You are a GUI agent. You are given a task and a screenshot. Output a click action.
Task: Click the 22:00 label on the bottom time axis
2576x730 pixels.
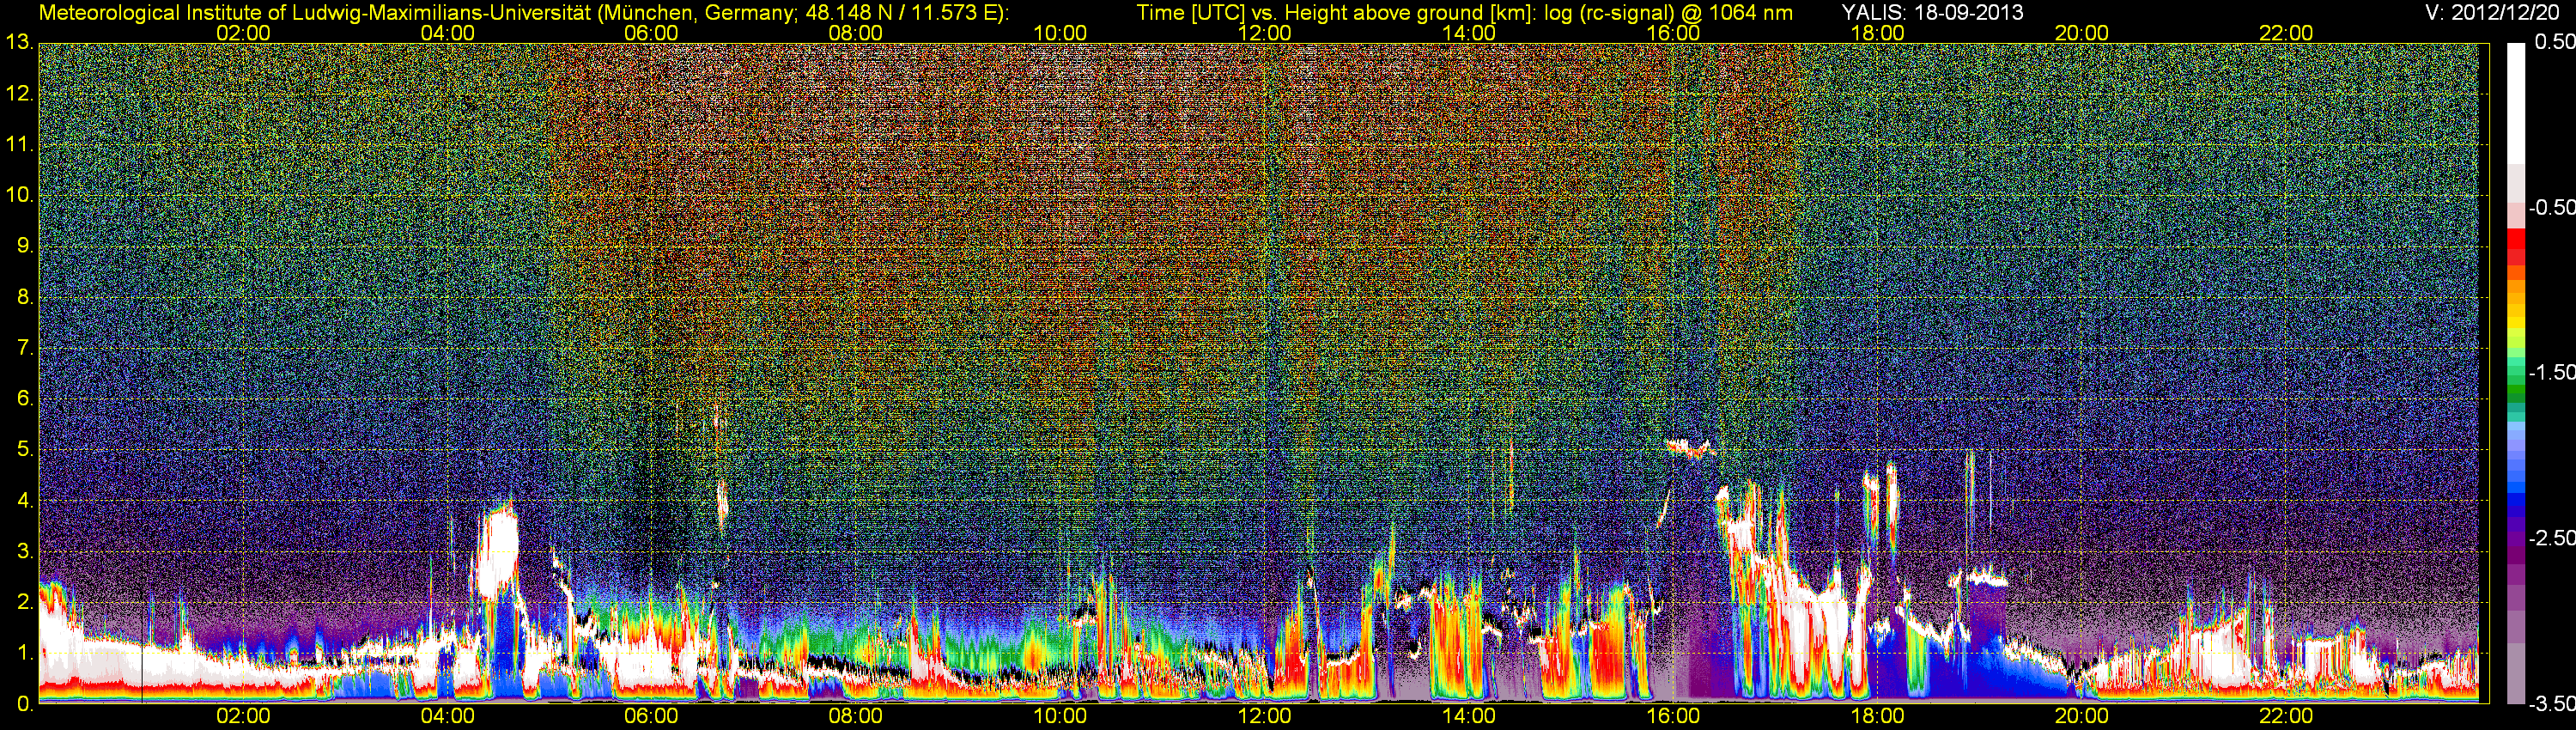tap(2286, 717)
